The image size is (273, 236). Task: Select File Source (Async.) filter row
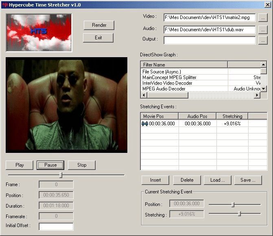201,72
